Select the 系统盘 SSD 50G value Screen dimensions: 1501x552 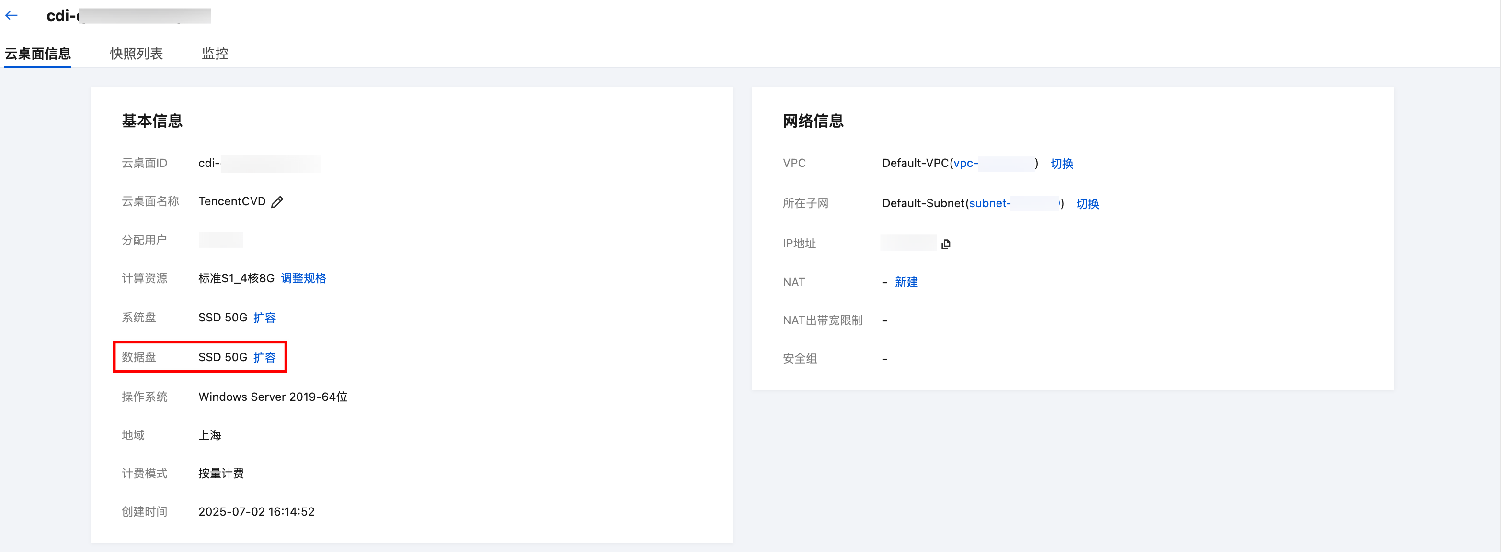pos(223,318)
